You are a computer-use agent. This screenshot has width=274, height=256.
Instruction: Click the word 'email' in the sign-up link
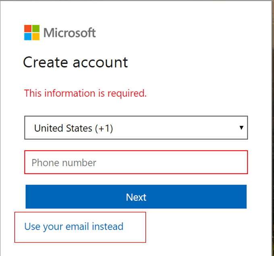coord(79,227)
